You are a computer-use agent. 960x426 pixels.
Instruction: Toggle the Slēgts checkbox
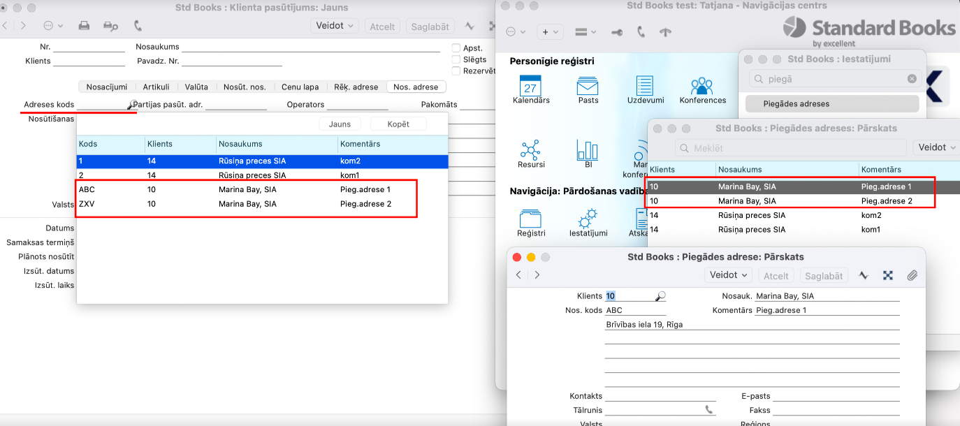tap(456, 59)
